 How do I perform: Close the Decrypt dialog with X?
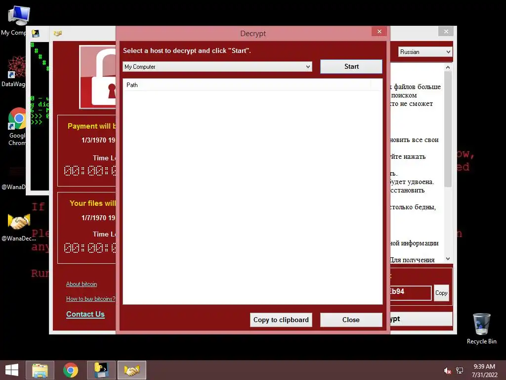pyautogui.click(x=379, y=31)
